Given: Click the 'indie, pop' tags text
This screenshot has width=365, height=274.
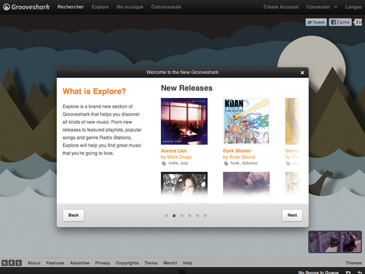Looking at the screenshot, I should (x=178, y=163).
